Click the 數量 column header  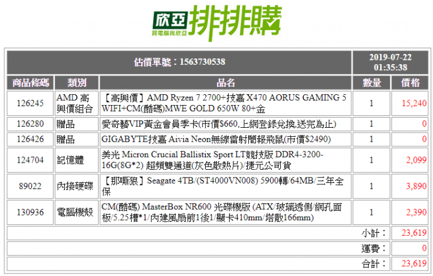[x=372, y=83]
